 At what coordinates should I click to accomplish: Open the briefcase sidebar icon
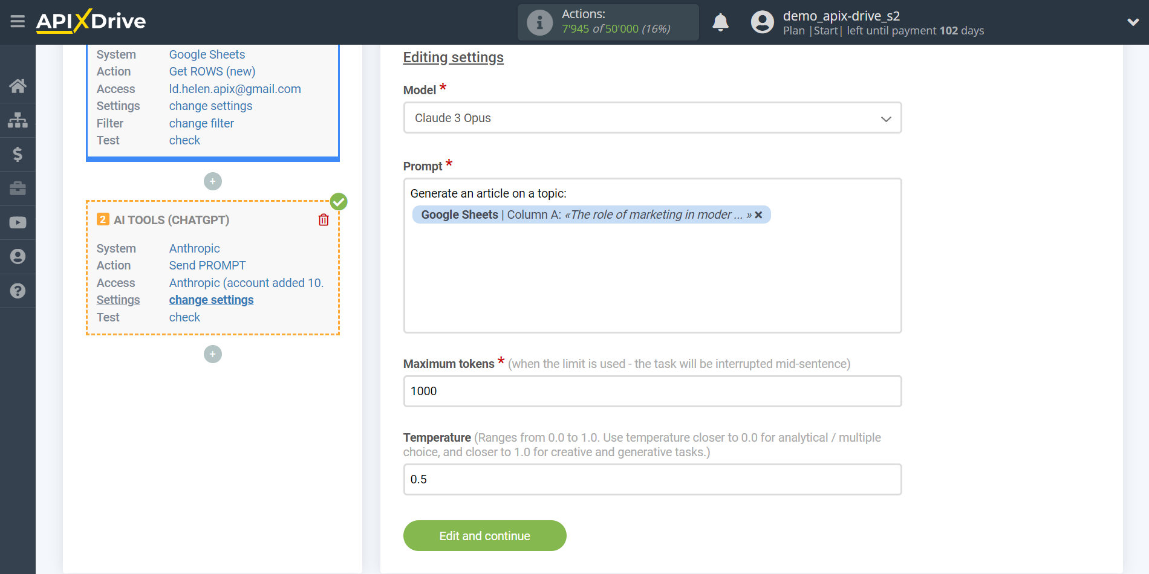coord(18,189)
